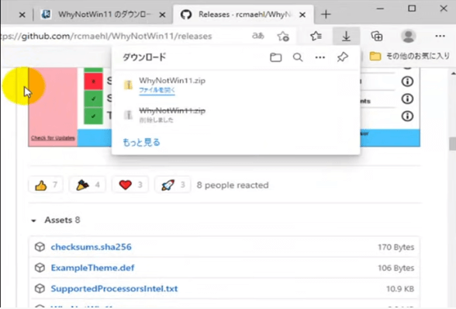This screenshot has width=456, height=309.
Task: Toggle the heart reaction
Action: pos(130,185)
